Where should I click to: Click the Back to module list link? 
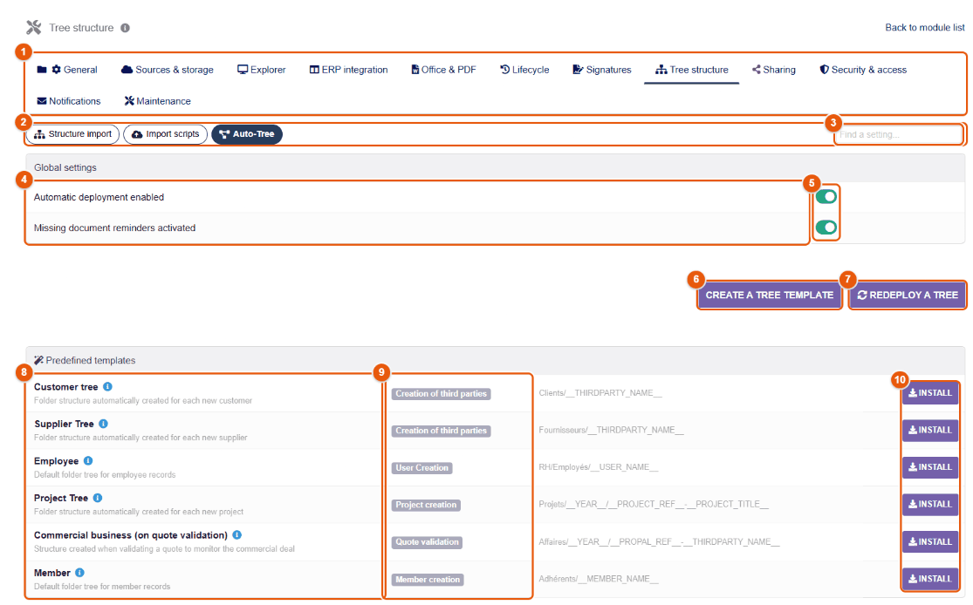click(x=925, y=27)
